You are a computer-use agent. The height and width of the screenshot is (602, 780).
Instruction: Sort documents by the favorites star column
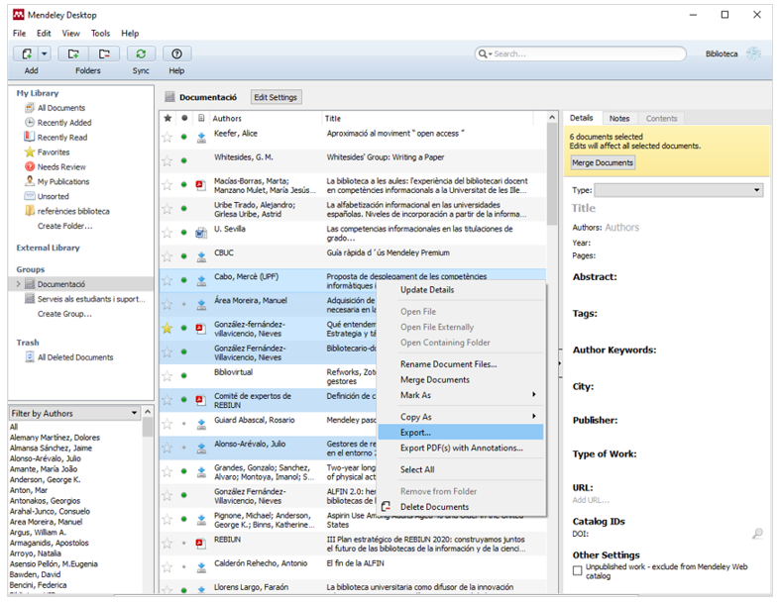click(x=167, y=118)
